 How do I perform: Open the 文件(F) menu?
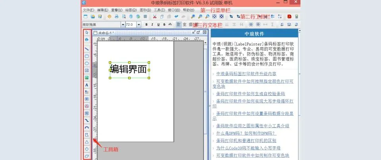88,10
